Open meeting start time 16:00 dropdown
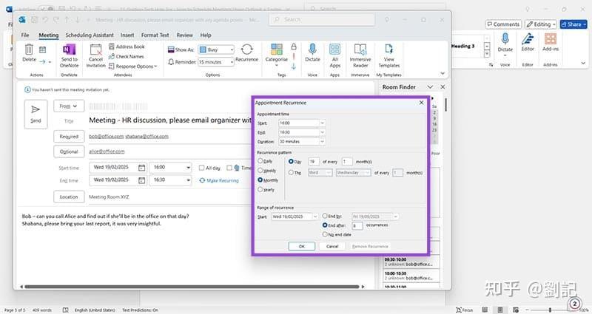592x314 pixels. point(188,168)
